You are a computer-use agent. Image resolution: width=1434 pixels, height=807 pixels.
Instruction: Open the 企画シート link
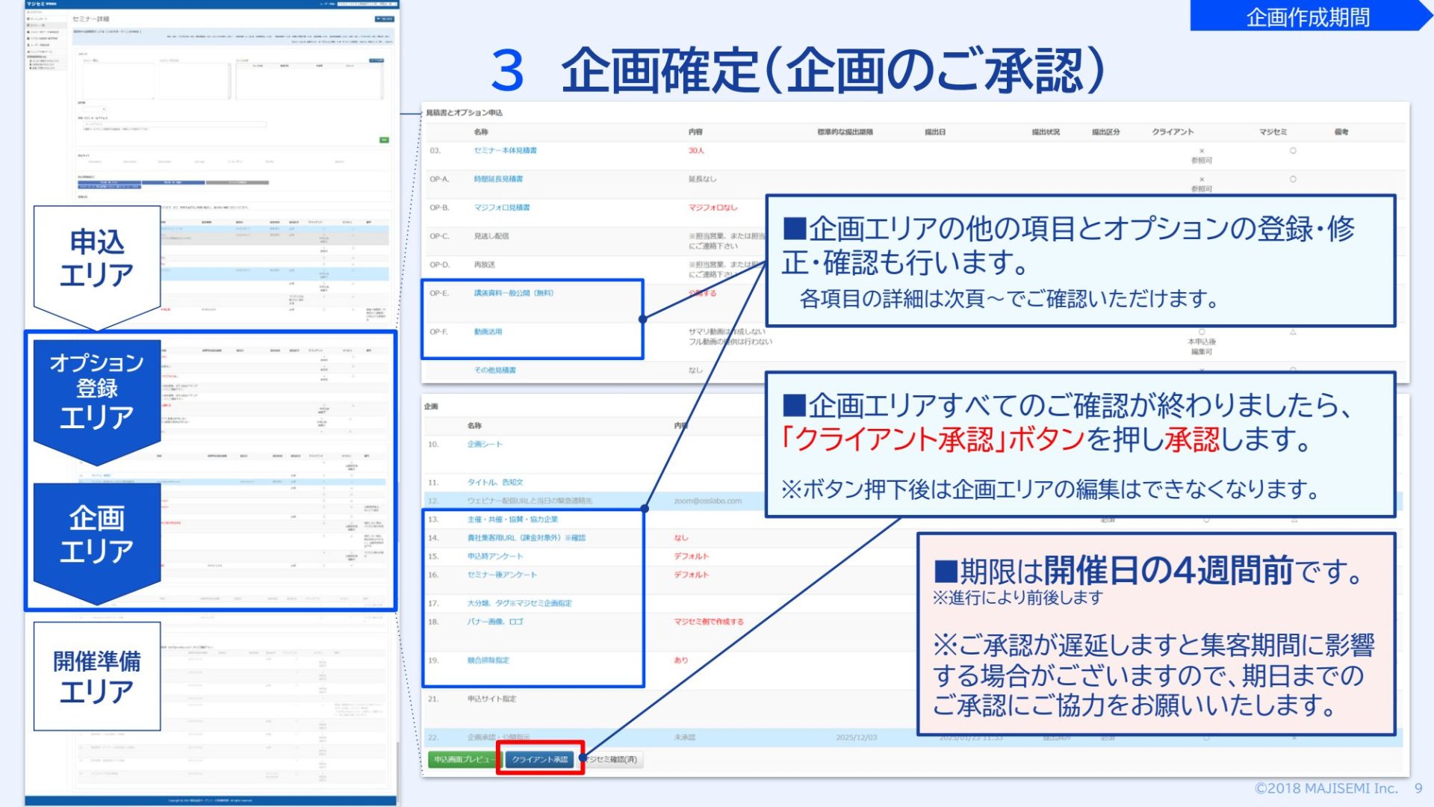click(485, 444)
